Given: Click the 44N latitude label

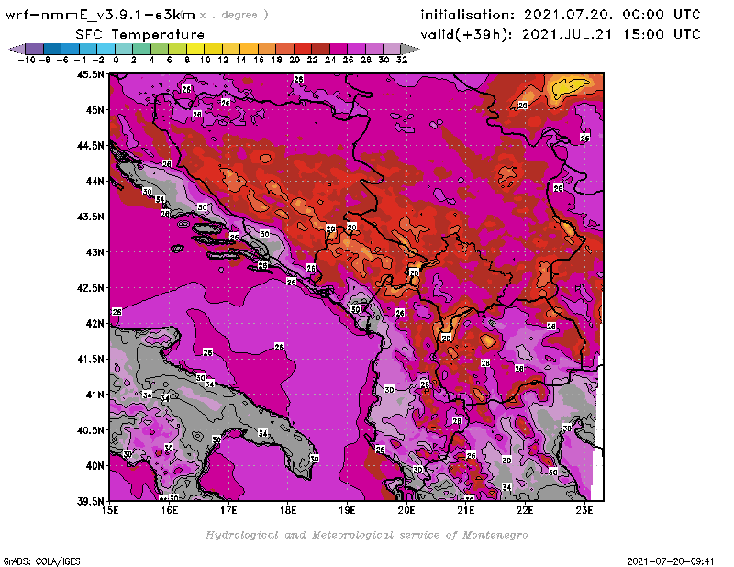Looking at the screenshot, I should click(95, 181).
